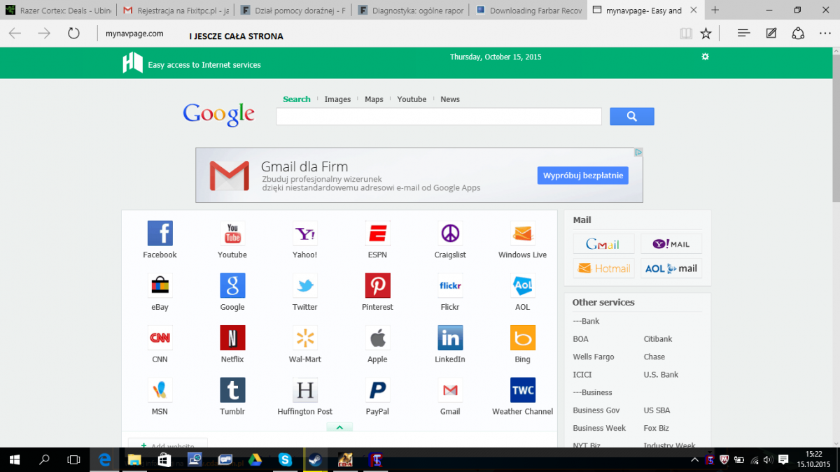Open the LinkedIn shortcut icon

pos(450,338)
